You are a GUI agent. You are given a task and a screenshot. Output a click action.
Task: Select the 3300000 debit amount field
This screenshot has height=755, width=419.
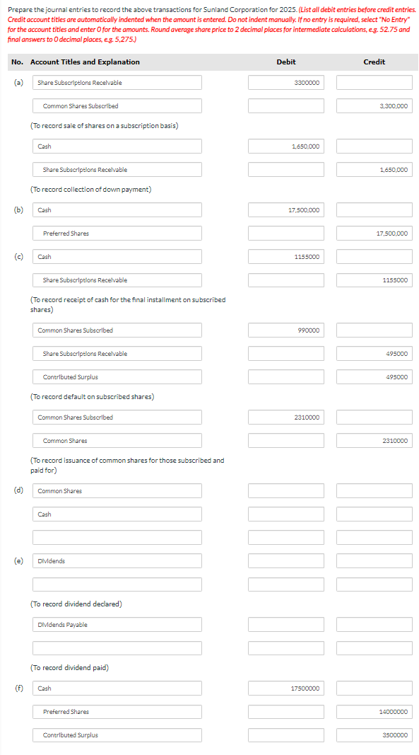(x=285, y=82)
